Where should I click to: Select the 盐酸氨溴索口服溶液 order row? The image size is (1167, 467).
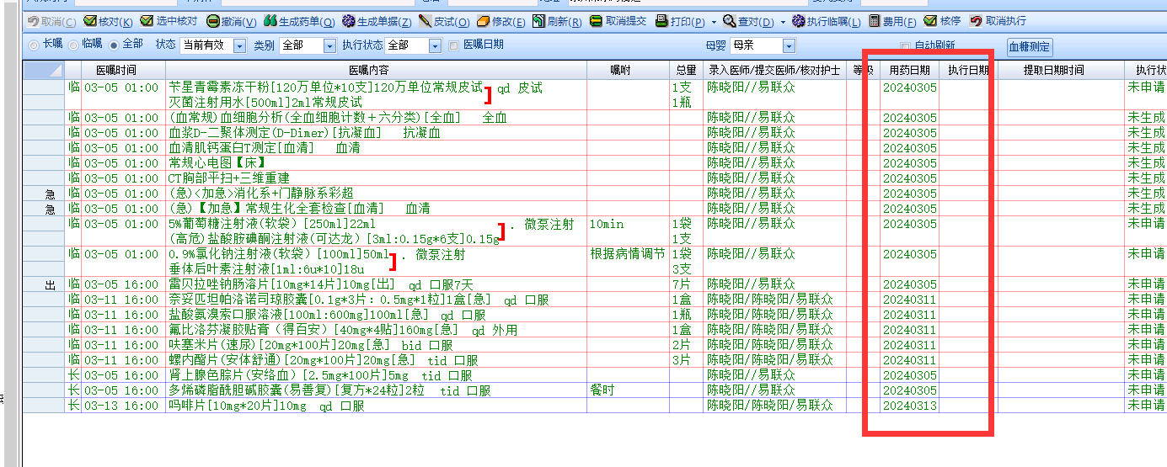tap(594, 315)
